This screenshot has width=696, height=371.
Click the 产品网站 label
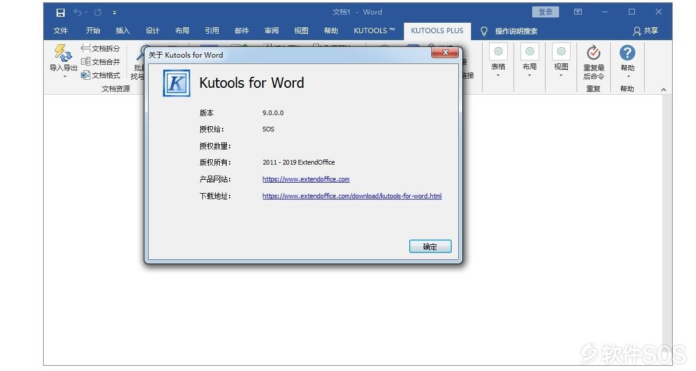point(215,179)
